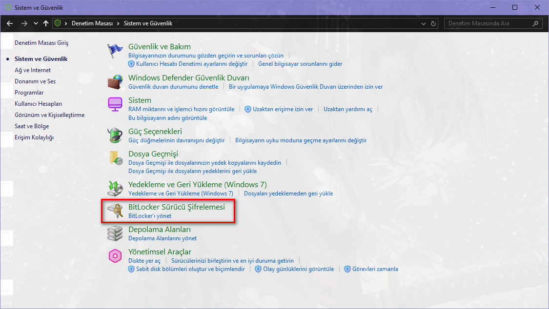Open the Sistem heading link
This screenshot has width=549, height=309.
(x=140, y=100)
